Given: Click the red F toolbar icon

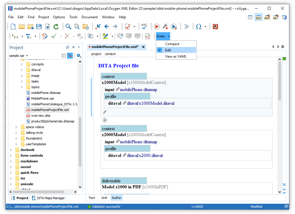Looking at the screenshot, I should pyautogui.click(x=215, y=27).
